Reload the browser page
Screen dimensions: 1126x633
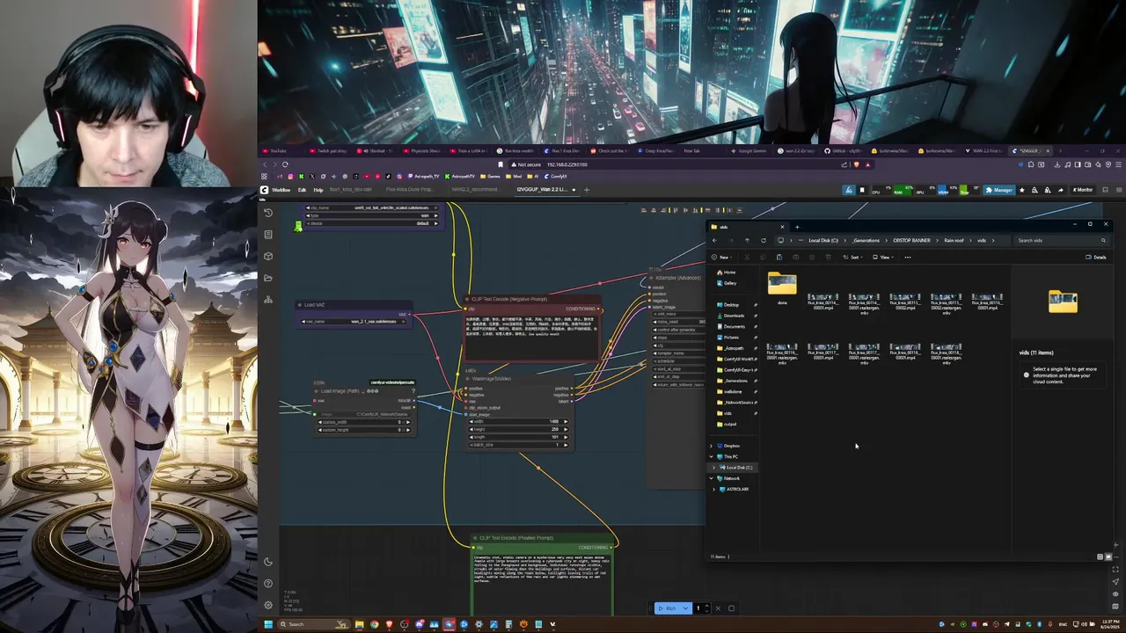(285, 164)
